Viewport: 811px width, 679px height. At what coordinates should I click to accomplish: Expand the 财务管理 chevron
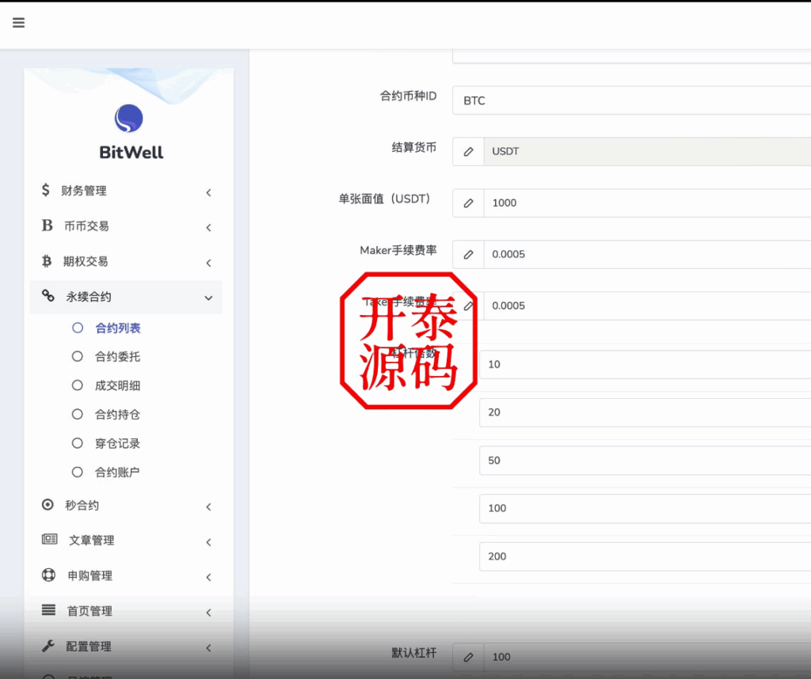point(208,193)
